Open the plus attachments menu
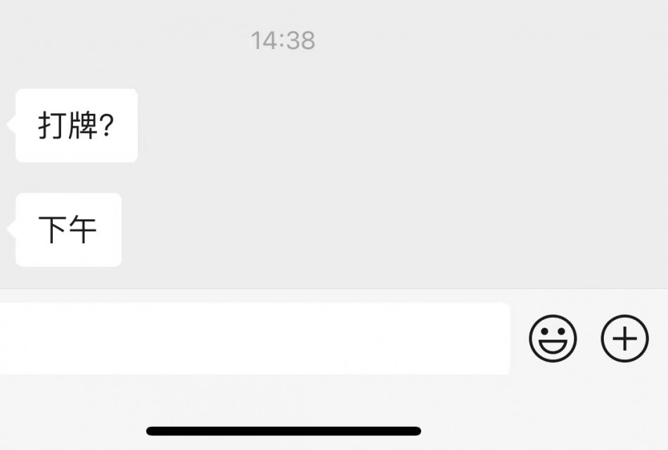 pyautogui.click(x=624, y=338)
